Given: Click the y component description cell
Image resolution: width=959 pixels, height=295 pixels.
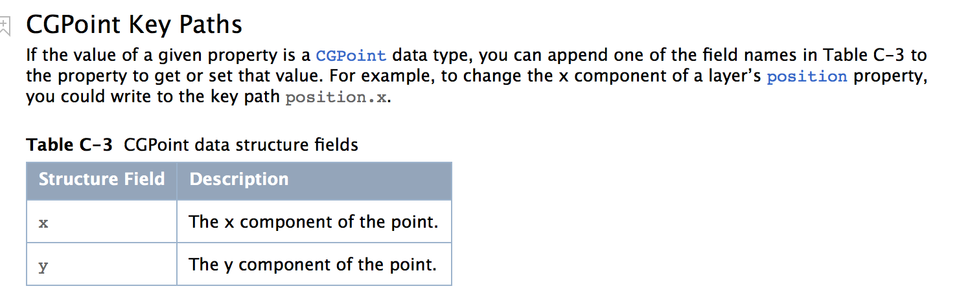Looking at the screenshot, I should tap(312, 265).
